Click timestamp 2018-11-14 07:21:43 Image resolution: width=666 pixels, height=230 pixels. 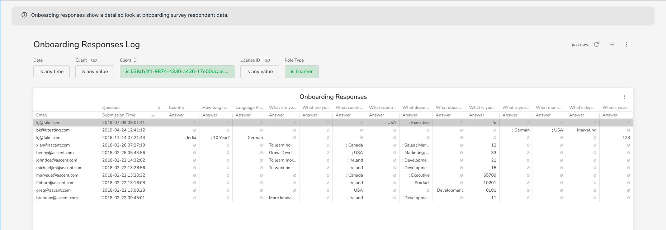[124, 138]
